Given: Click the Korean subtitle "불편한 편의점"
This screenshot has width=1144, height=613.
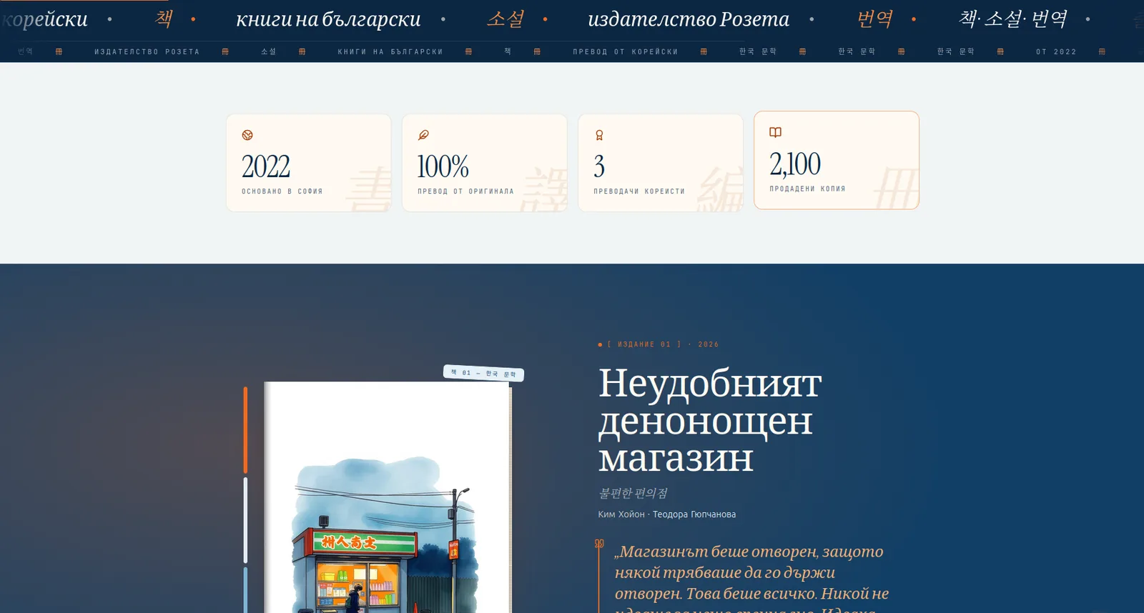Looking at the screenshot, I should tap(633, 494).
